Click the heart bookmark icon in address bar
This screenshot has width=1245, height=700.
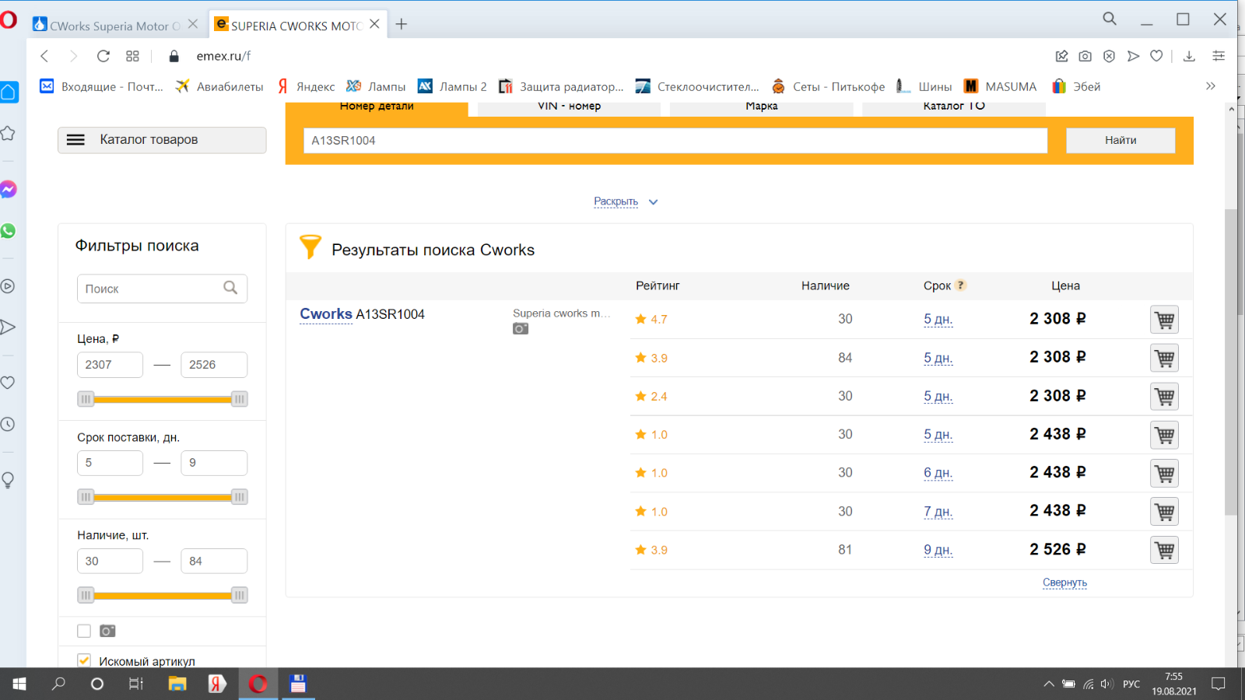pyautogui.click(x=1156, y=56)
